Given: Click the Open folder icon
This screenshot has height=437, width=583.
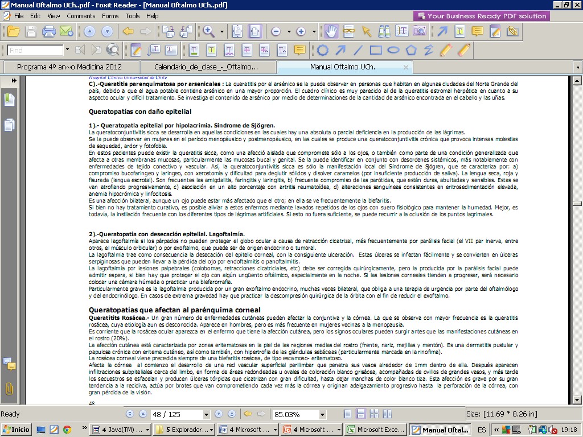Looking at the screenshot, I should (x=13, y=31).
